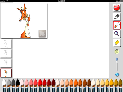Screen dimensions: 123x92
Task: Adjust the brush size slider knob
Action: click(x=117, y=62)
